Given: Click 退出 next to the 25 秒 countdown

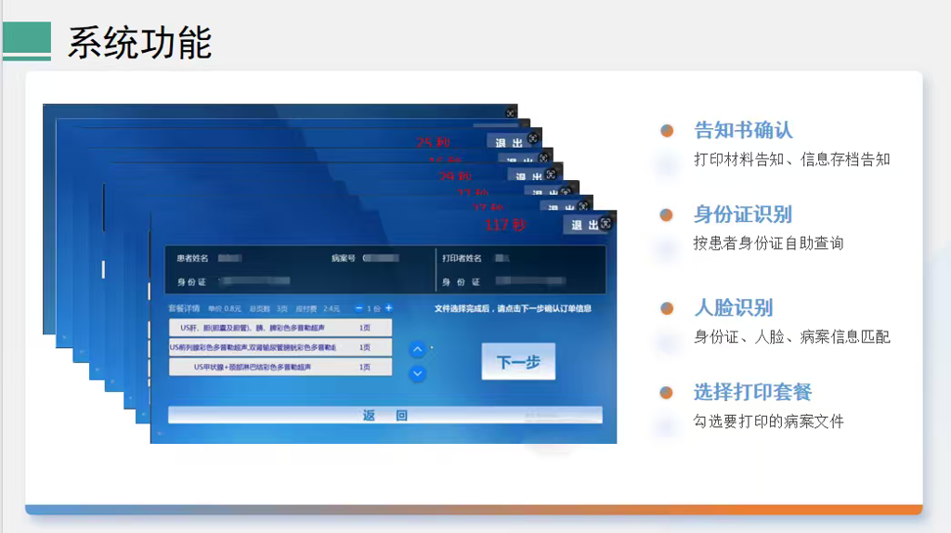Looking at the screenshot, I should click(508, 143).
